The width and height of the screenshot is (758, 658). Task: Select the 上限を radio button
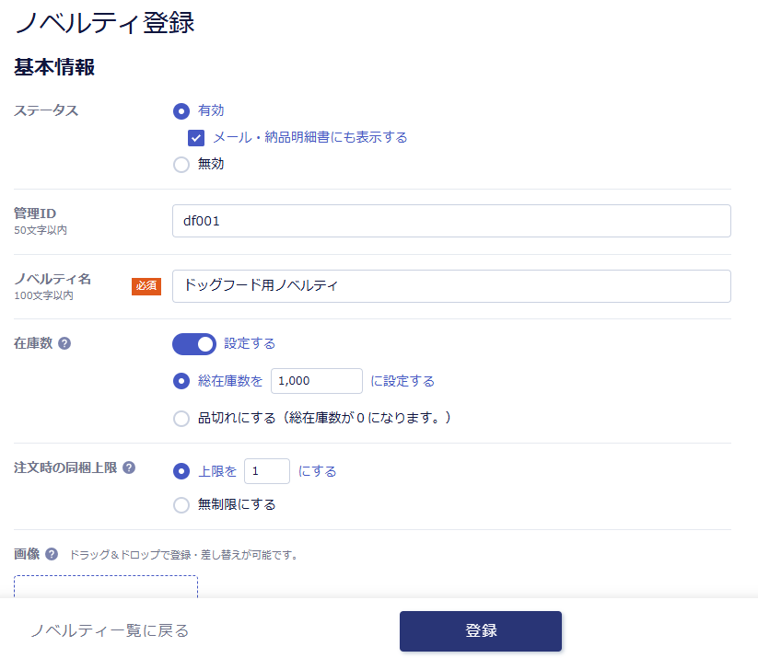point(181,471)
